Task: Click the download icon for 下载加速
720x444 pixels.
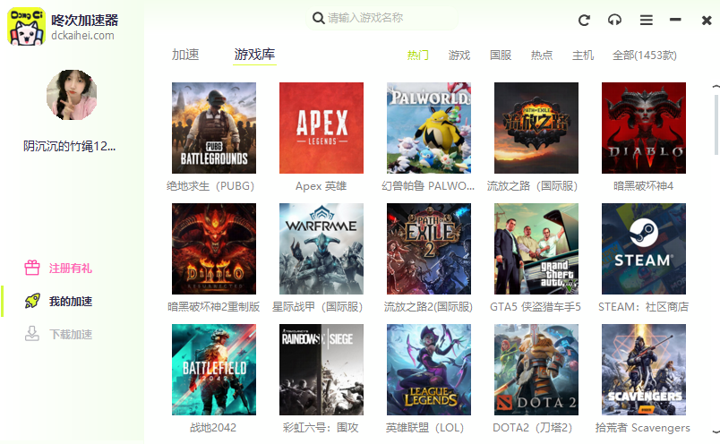Action: 32,334
